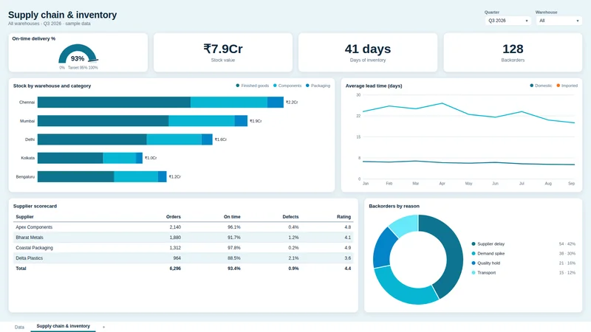591x332 pixels.
Task: Click the Delhi components bar segment
Action: 174,139
